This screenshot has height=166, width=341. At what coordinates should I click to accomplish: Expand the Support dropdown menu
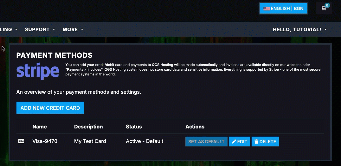40,29
